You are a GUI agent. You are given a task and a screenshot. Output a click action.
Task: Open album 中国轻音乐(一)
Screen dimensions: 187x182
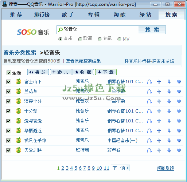coord(122,140)
